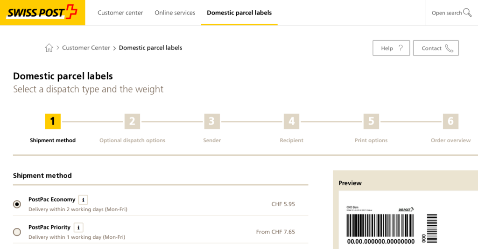Click the phone Contact icon
Image resolution: width=478 pixels, height=249 pixels.
click(x=449, y=48)
